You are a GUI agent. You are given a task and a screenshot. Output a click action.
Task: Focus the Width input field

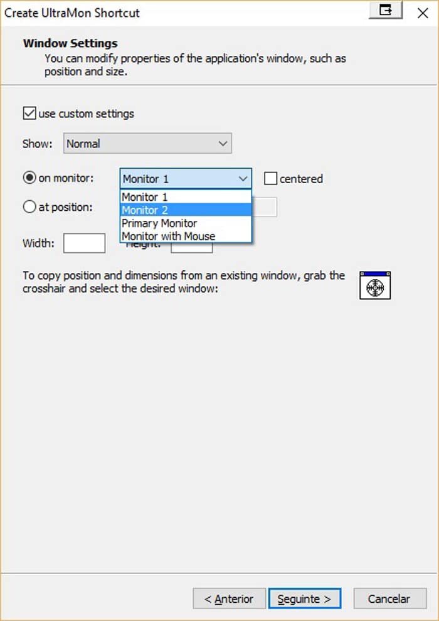click(84, 243)
